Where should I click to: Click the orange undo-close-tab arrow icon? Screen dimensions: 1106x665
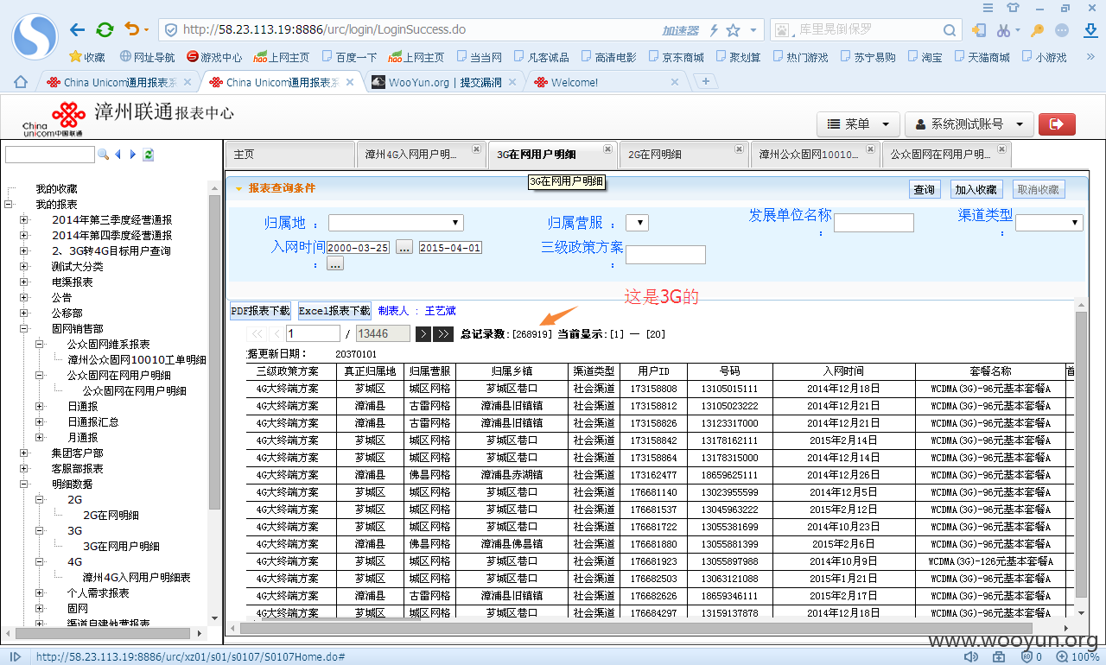(x=131, y=30)
